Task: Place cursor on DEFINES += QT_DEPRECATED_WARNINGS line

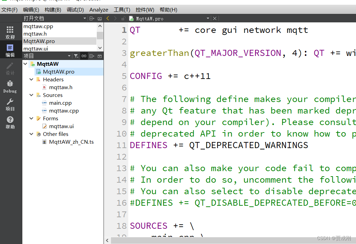Action: point(219,145)
